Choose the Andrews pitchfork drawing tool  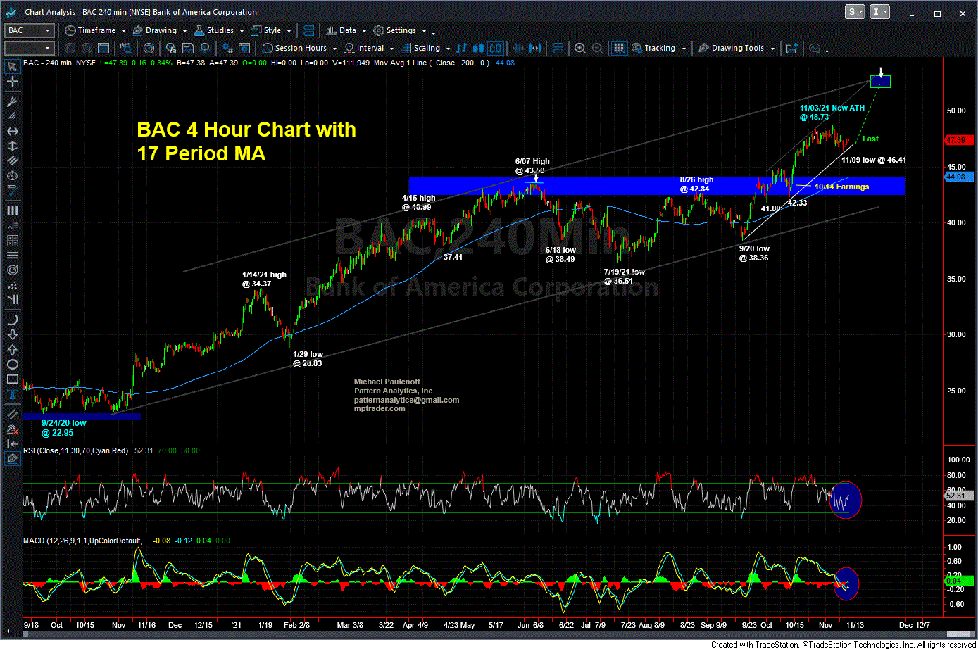point(12,101)
